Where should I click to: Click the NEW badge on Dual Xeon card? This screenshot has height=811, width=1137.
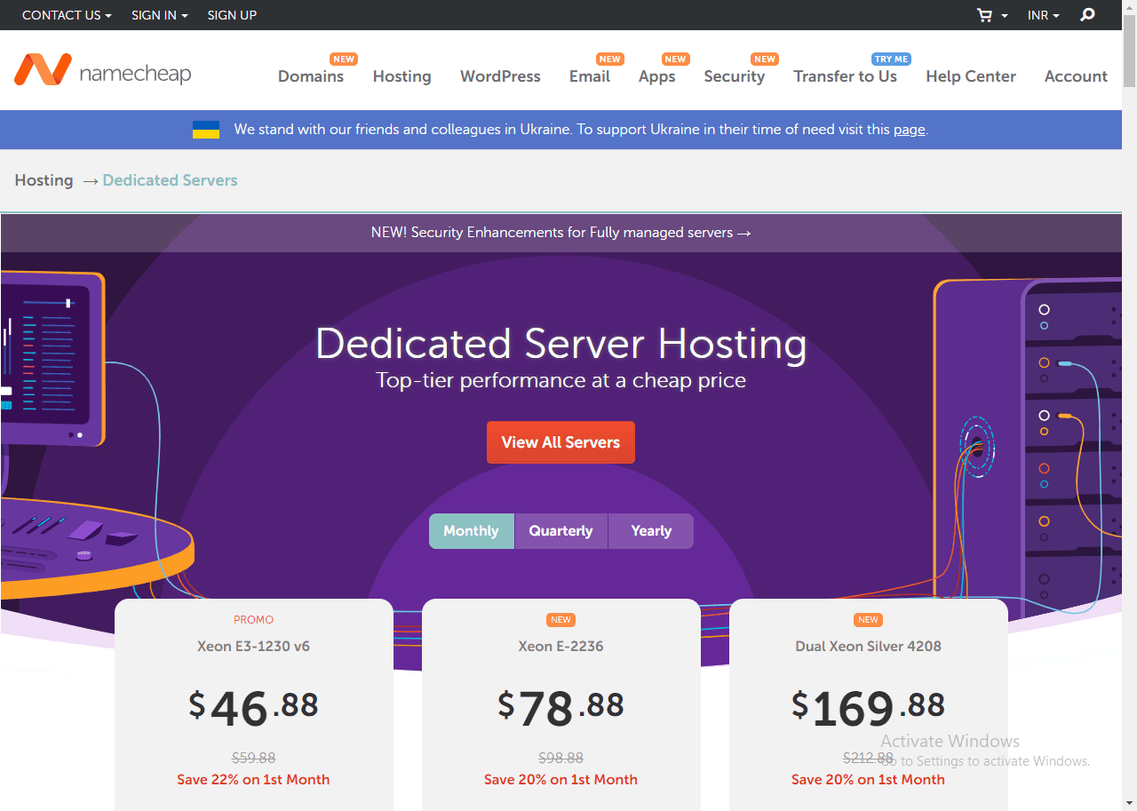click(869, 620)
